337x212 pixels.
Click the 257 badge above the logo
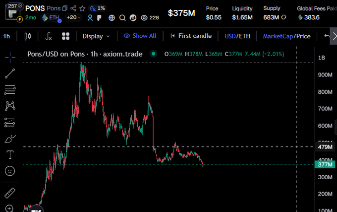[x=14, y=6]
